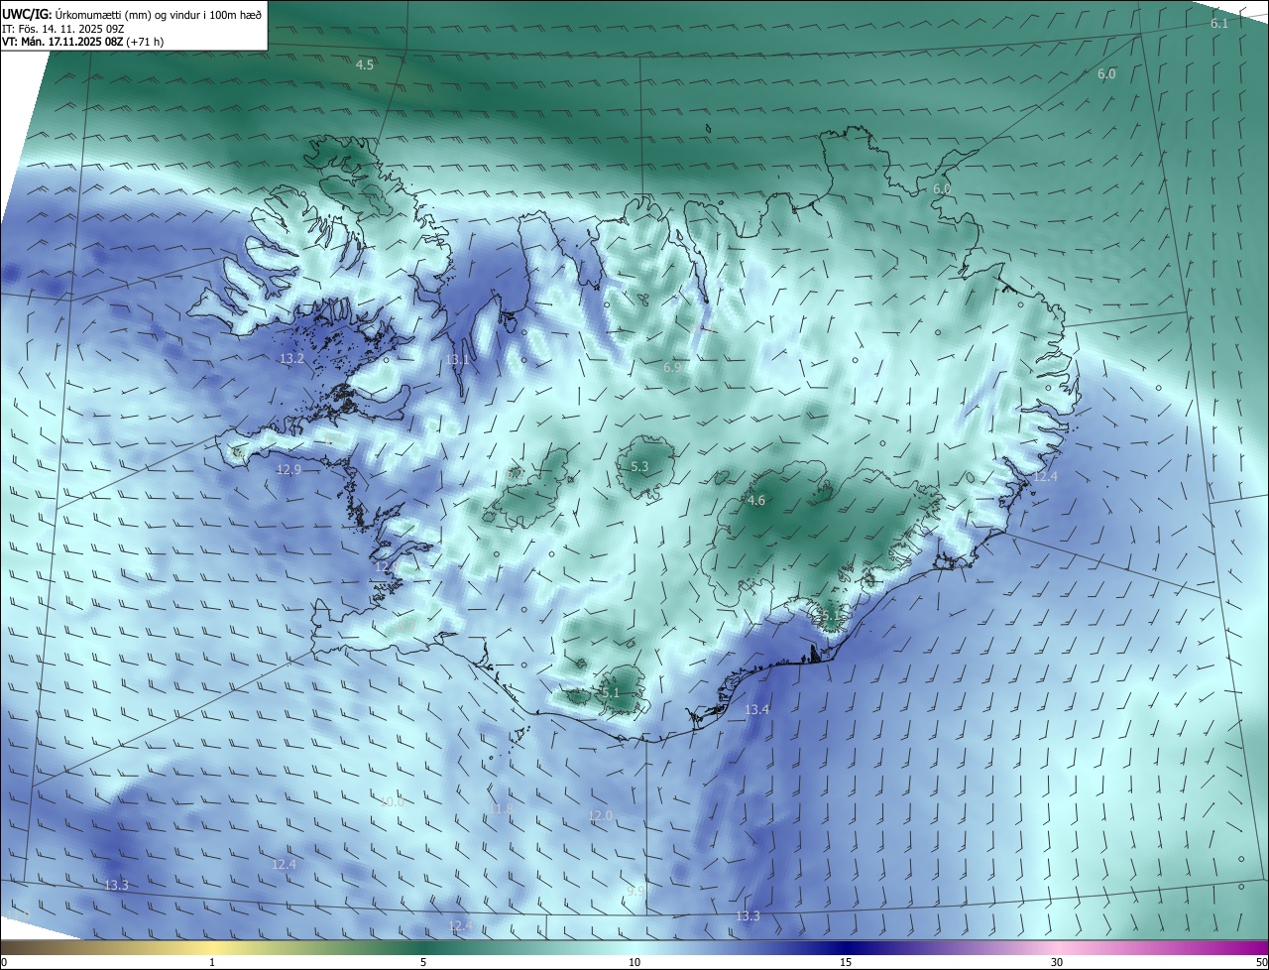Click the 11.8 value label

(x=502, y=809)
